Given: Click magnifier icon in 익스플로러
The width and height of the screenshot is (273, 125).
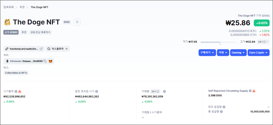Looking at the screenshot, I should pos(49,49).
